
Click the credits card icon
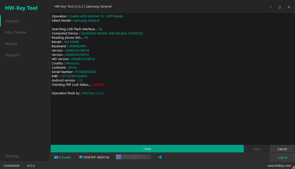[56, 157]
